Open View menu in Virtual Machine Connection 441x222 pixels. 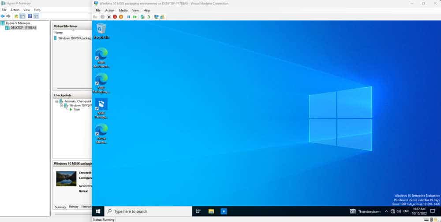[135, 11]
